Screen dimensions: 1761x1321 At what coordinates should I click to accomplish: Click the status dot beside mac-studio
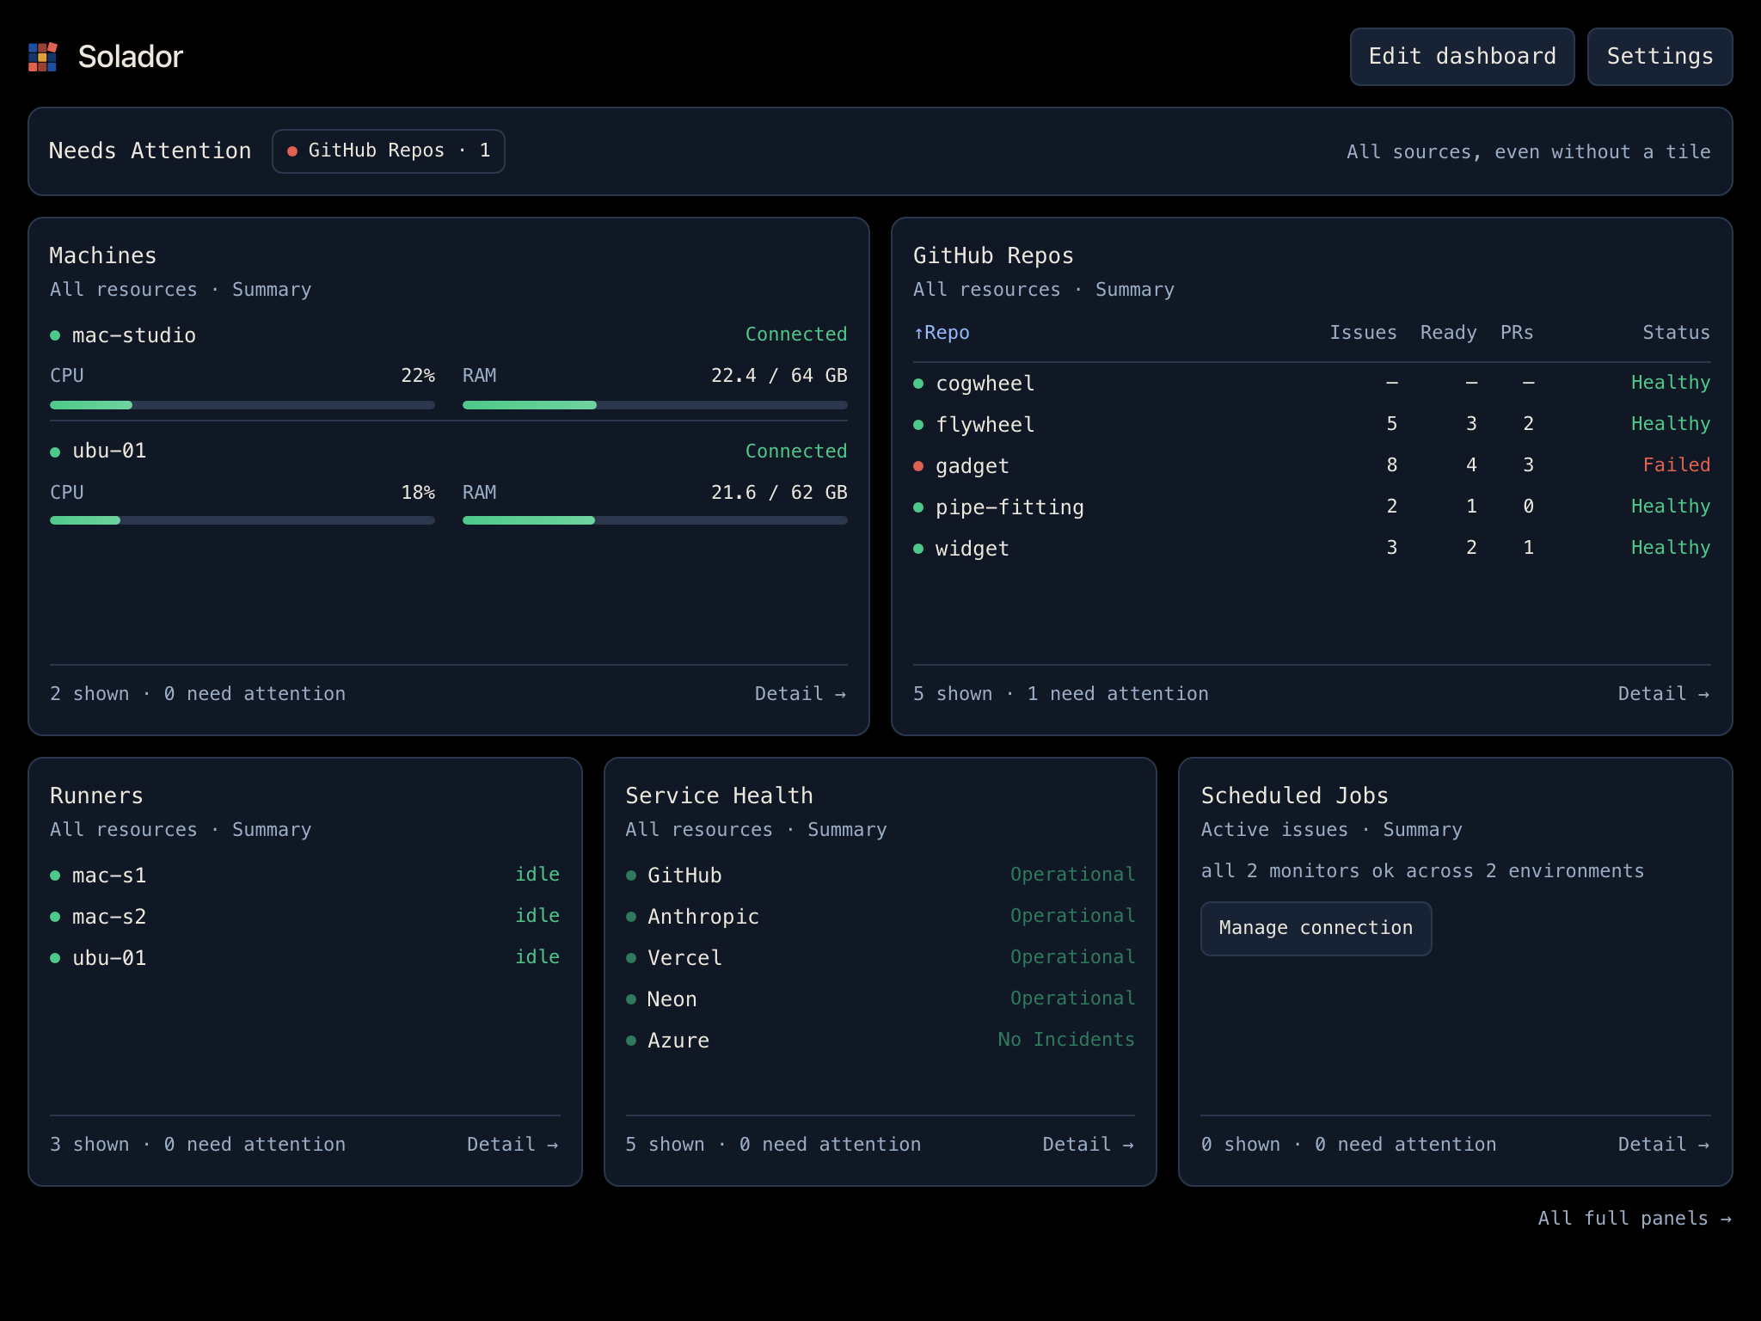[55, 335]
